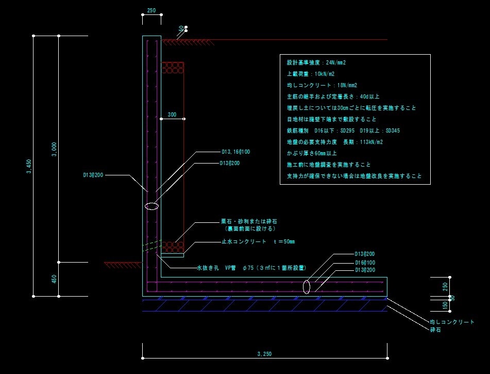Screen dimensions: 490x374
Task: Select the 'D13@200' label left of the wall
Action: [x=93, y=175]
